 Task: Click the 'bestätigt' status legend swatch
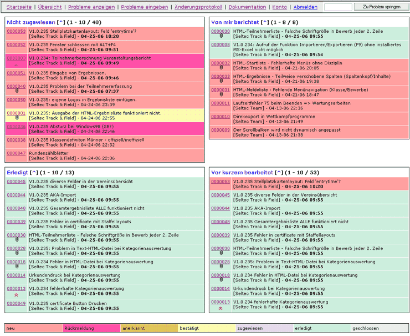(207, 328)
